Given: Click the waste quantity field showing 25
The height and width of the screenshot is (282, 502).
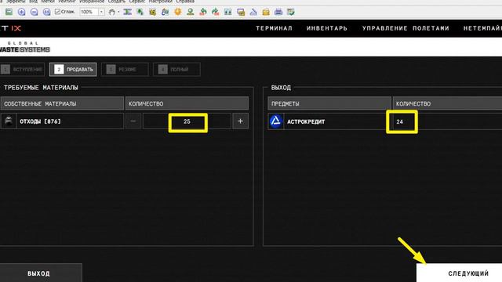Looking at the screenshot, I should pos(187,121).
